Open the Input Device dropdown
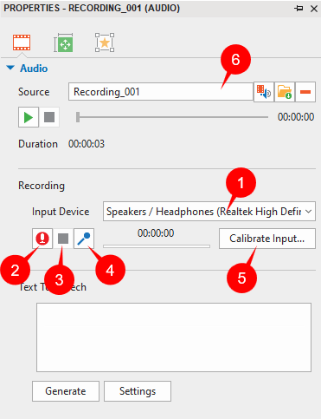Screen dimensions: 321x419 coord(209,212)
